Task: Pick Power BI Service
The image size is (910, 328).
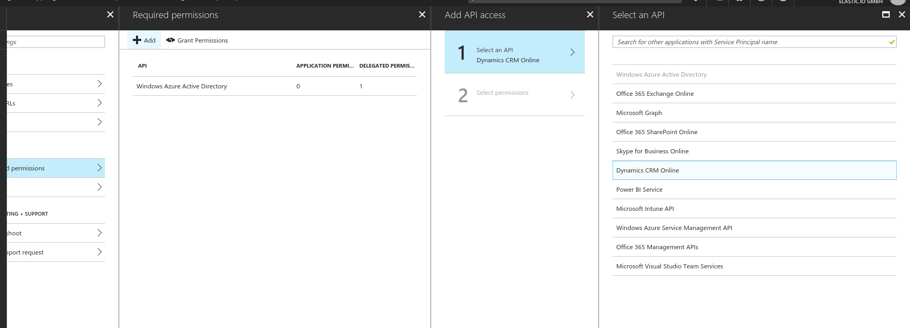Action: pyautogui.click(x=754, y=190)
